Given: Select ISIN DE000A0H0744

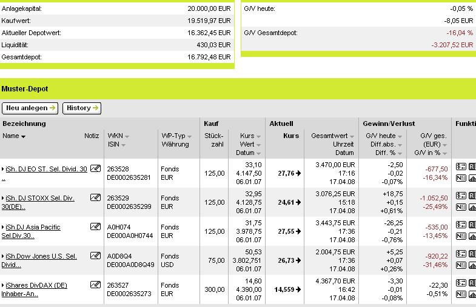Looking at the screenshot, I should [x=130, y=236].
